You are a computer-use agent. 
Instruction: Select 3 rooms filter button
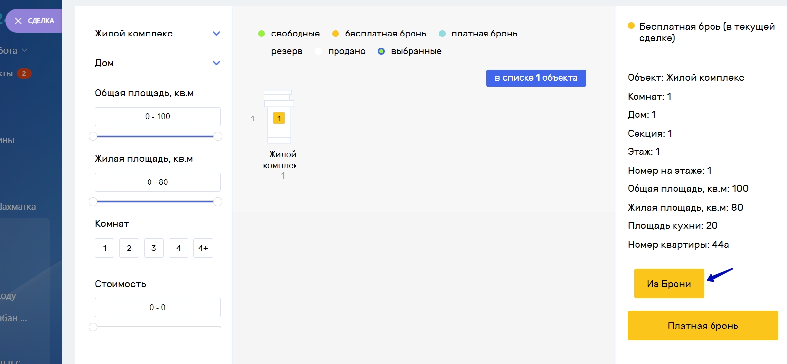pos(154,248)
